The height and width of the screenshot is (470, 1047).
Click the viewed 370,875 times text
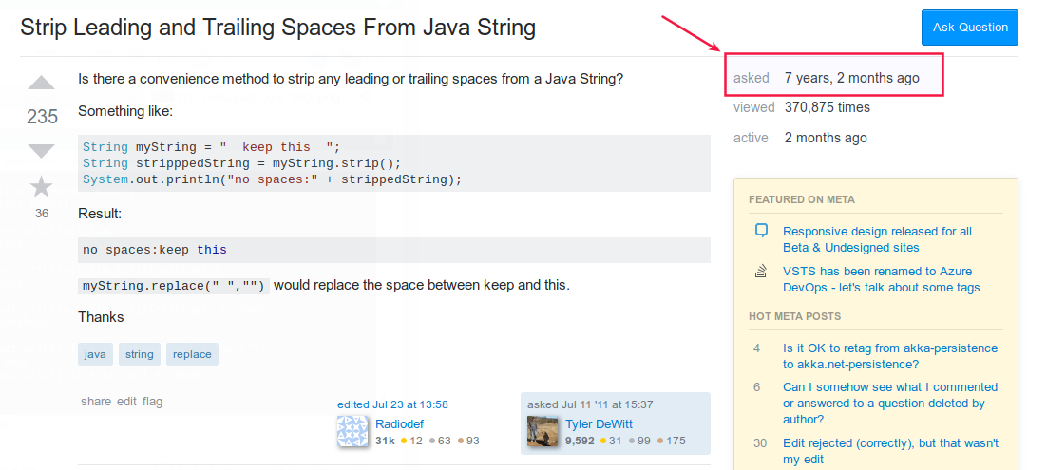coord(801,107)
